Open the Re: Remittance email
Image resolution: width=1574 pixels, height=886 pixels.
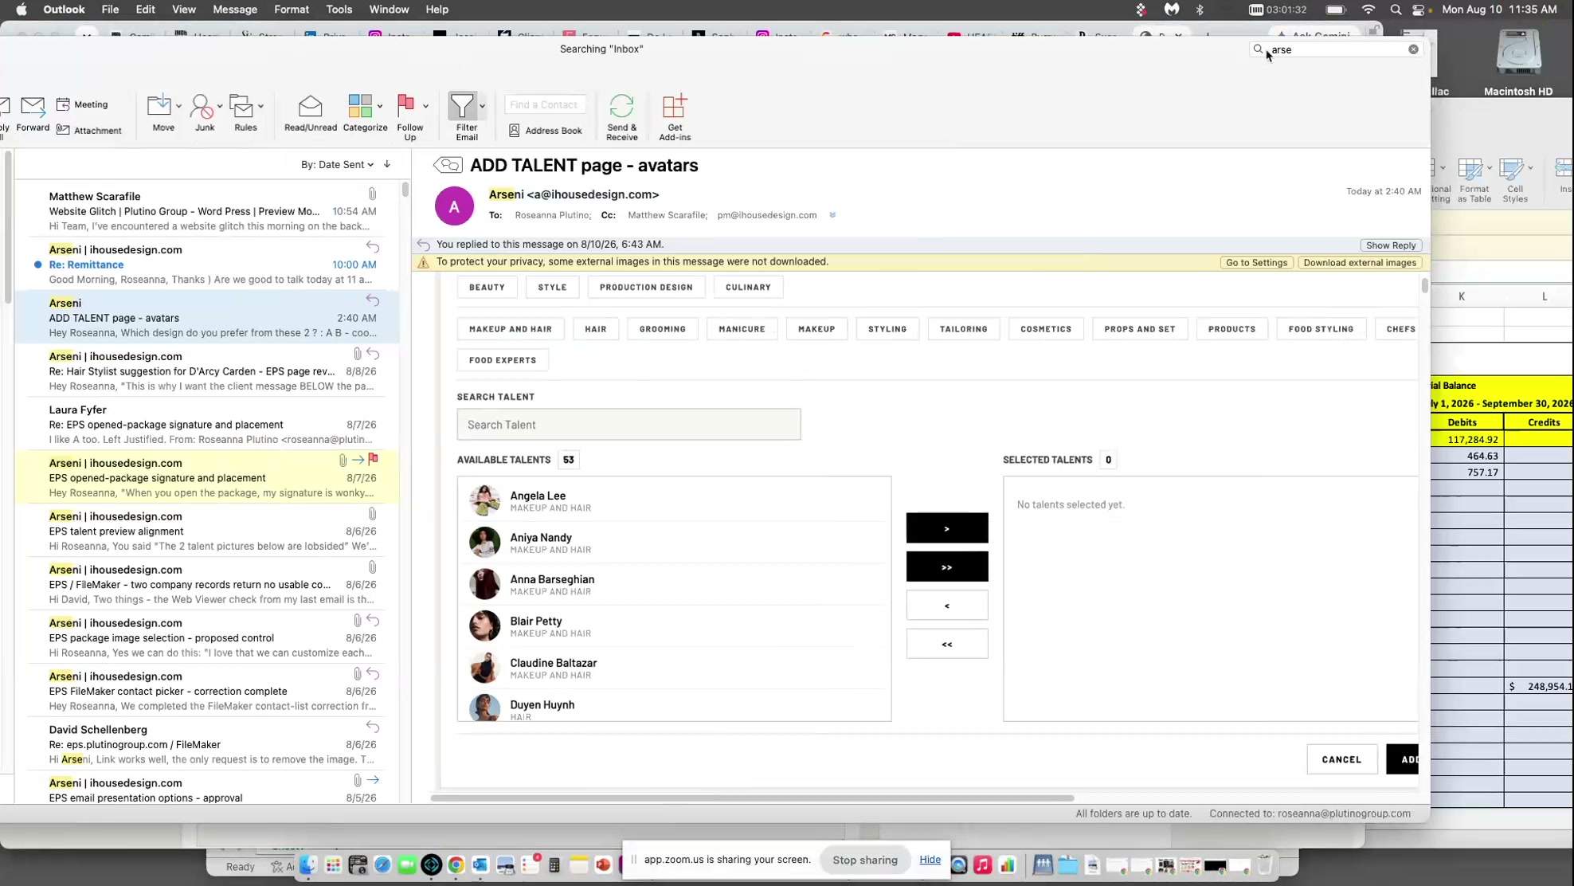207,265
